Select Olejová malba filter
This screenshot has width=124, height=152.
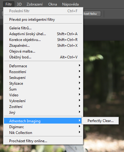coord(43,51)
